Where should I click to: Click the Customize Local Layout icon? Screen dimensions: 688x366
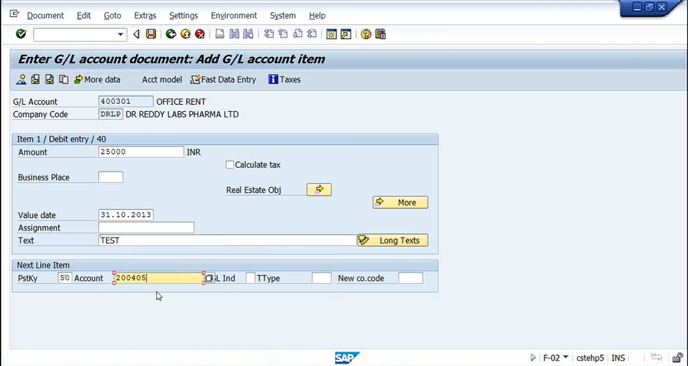tap(380, 34)
